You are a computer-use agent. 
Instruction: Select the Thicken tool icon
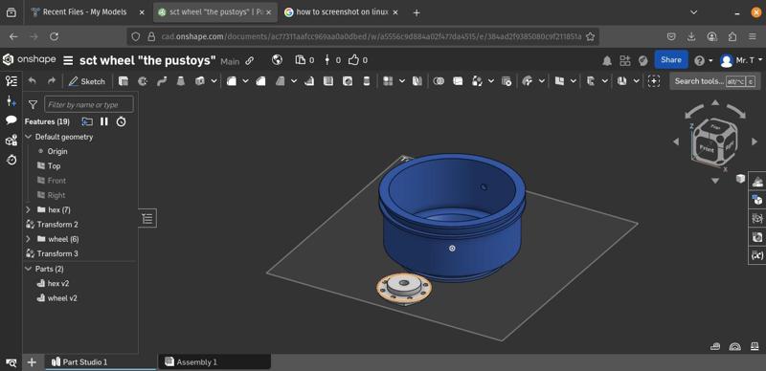[200, 81]
